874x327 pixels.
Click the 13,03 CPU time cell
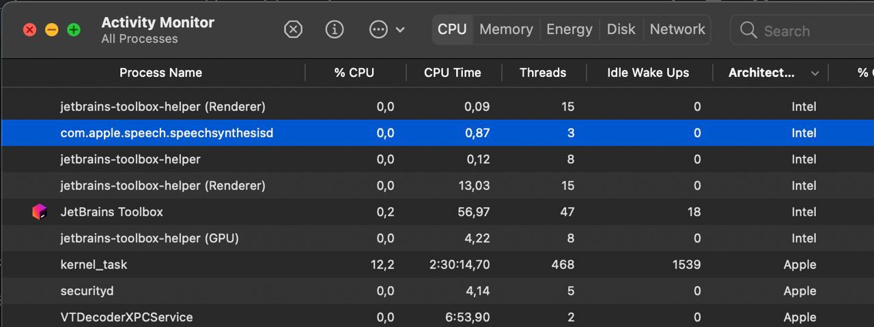click(473, 185)
